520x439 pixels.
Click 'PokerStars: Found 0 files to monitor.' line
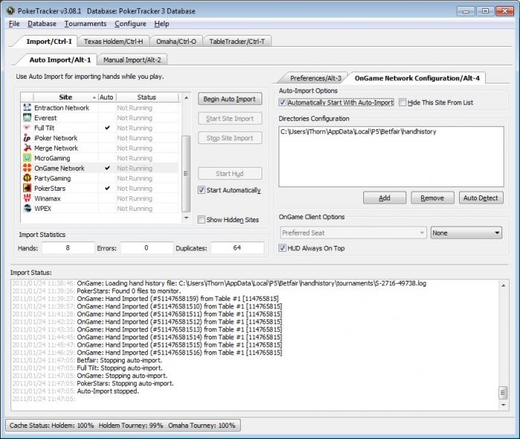coord(129,291)
